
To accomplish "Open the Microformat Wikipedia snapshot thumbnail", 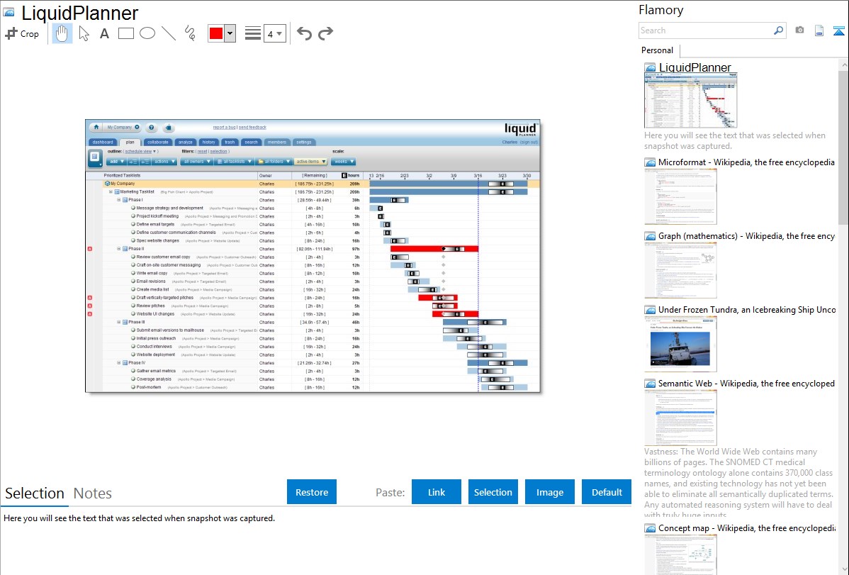I will 680,196.
